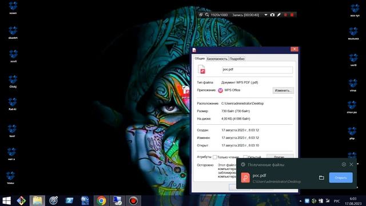Click location text C:\Users\administrator\Desktop in properties
This screenshot has width=366, height=206.
[x=242, y=104]
